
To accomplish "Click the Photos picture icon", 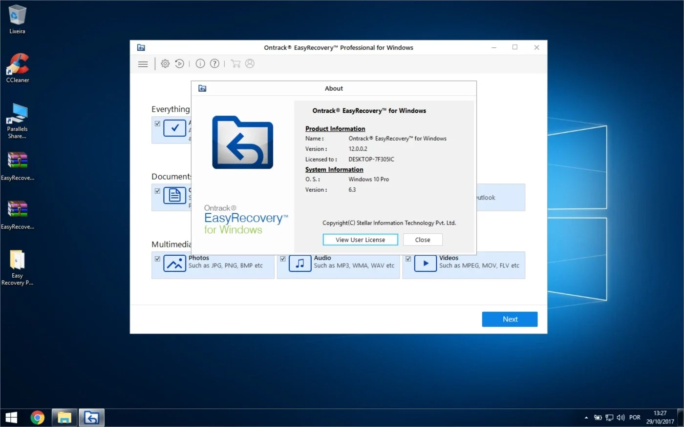I will (x=174, y=264).
